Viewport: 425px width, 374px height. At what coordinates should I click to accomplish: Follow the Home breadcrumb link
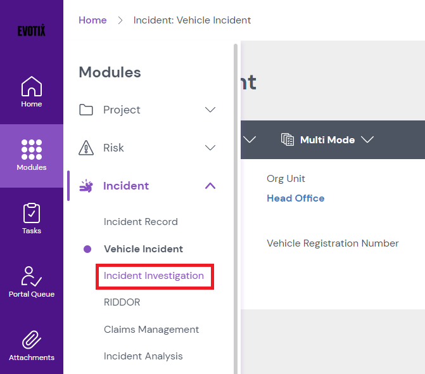92,20
